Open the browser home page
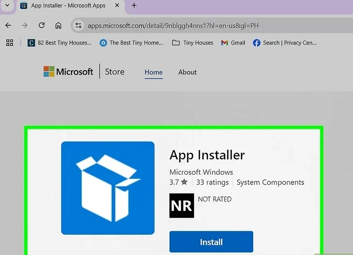 click(58, 25)
